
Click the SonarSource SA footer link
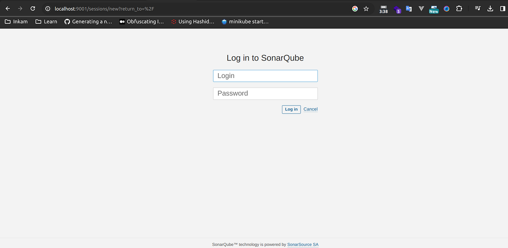pos(303,244)
